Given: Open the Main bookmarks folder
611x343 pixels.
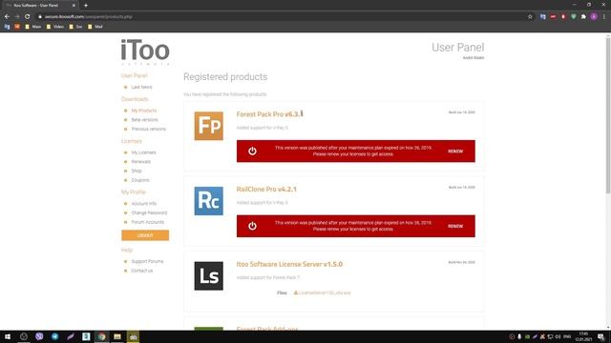Looking at the screenshot, I should (x=32, y=27).
